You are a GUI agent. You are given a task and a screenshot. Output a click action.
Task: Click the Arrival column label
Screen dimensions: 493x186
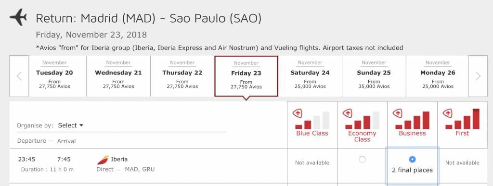(66, 141)
